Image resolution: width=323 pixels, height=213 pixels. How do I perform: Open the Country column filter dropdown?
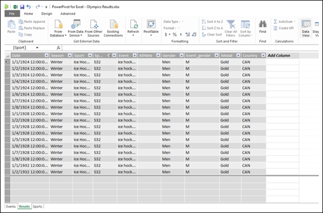pos(263,56)
